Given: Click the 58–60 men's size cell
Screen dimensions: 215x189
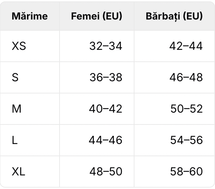Looking at the screenshot, I should 174,172.
